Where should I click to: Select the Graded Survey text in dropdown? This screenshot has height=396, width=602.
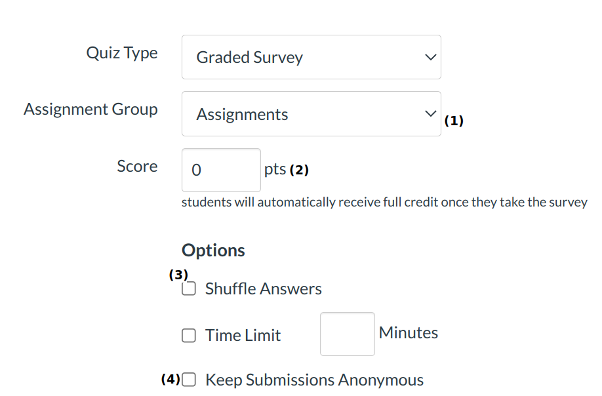pos(249,58)
